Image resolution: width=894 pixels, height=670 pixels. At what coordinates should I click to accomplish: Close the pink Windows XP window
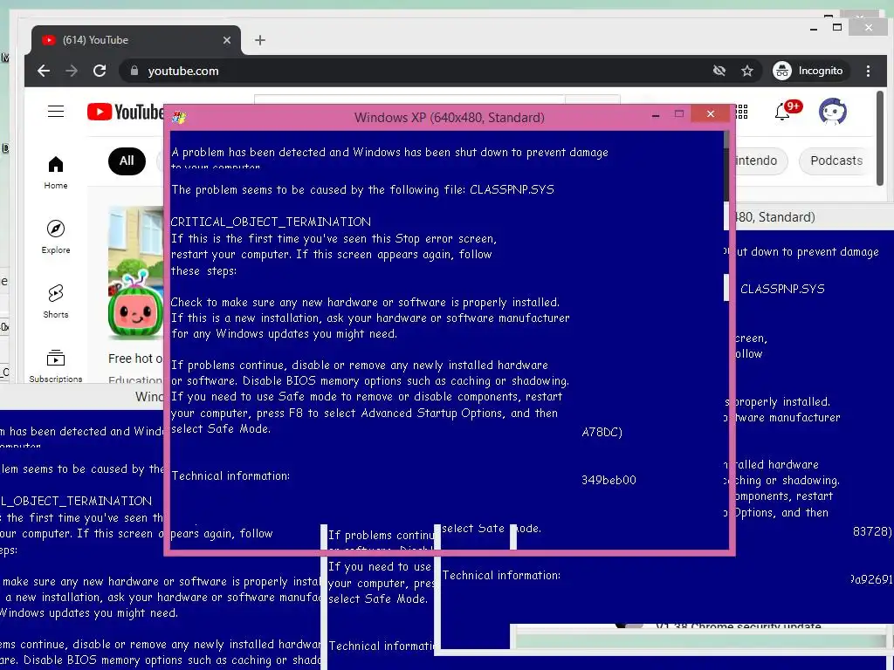[x=711, y=113]
